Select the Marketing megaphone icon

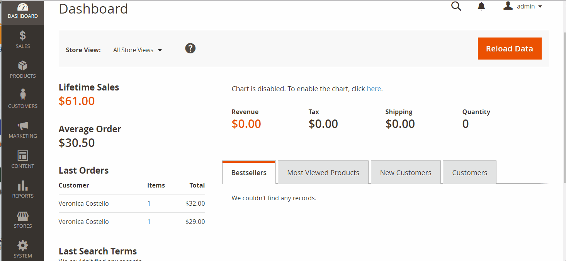pos(23,126)
